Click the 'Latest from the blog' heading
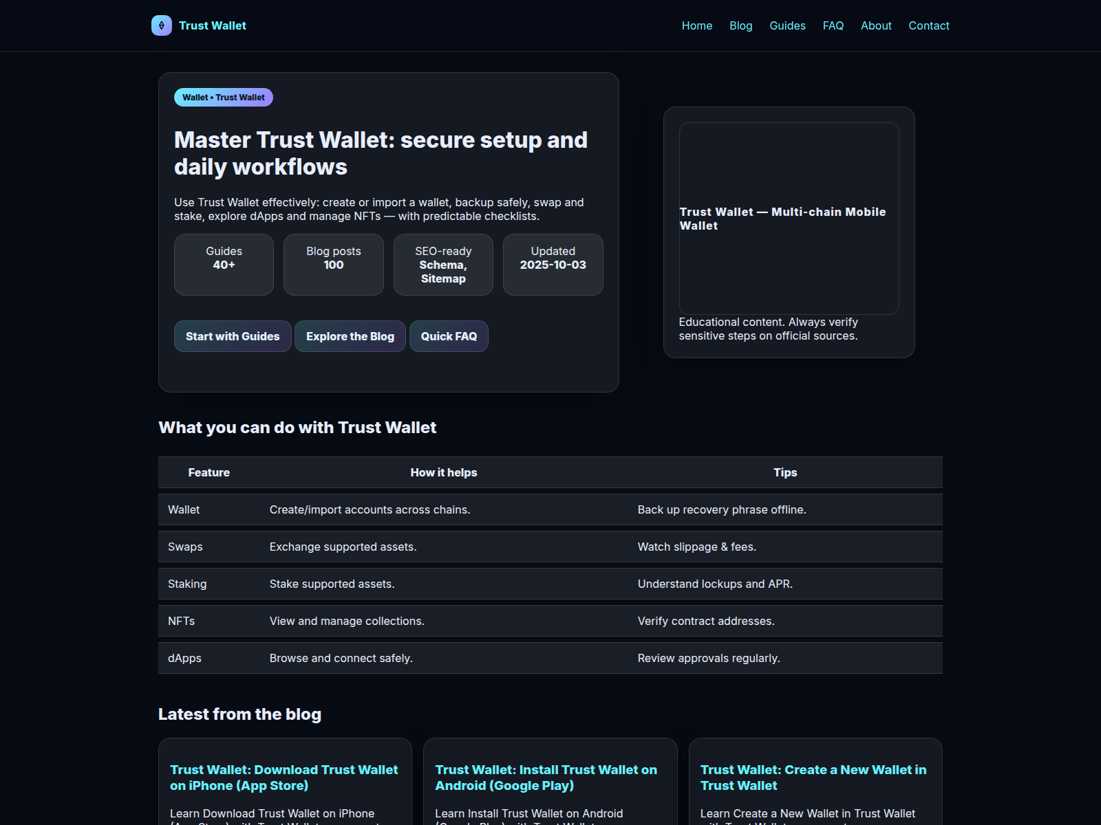 [x=239, y=714]
